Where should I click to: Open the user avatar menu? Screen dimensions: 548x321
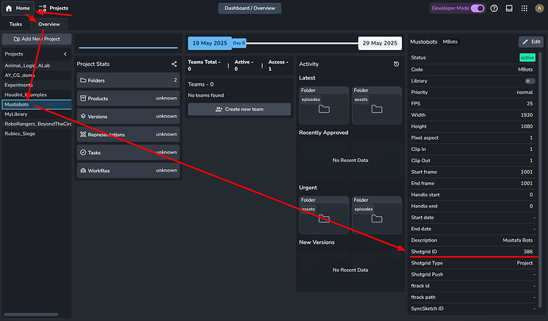[539, 9]
